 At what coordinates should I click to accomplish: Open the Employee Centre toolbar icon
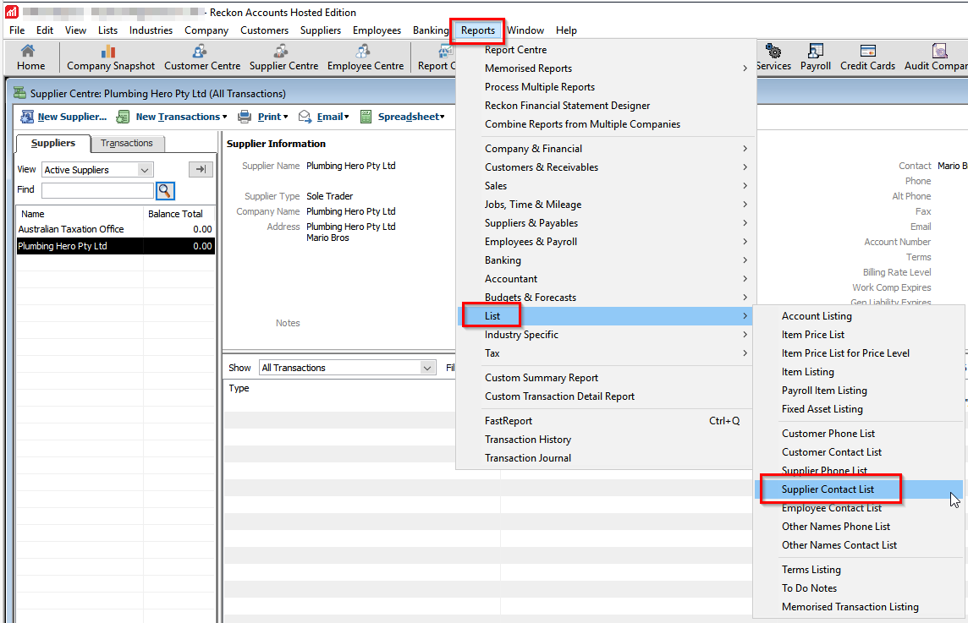[365, 58]
